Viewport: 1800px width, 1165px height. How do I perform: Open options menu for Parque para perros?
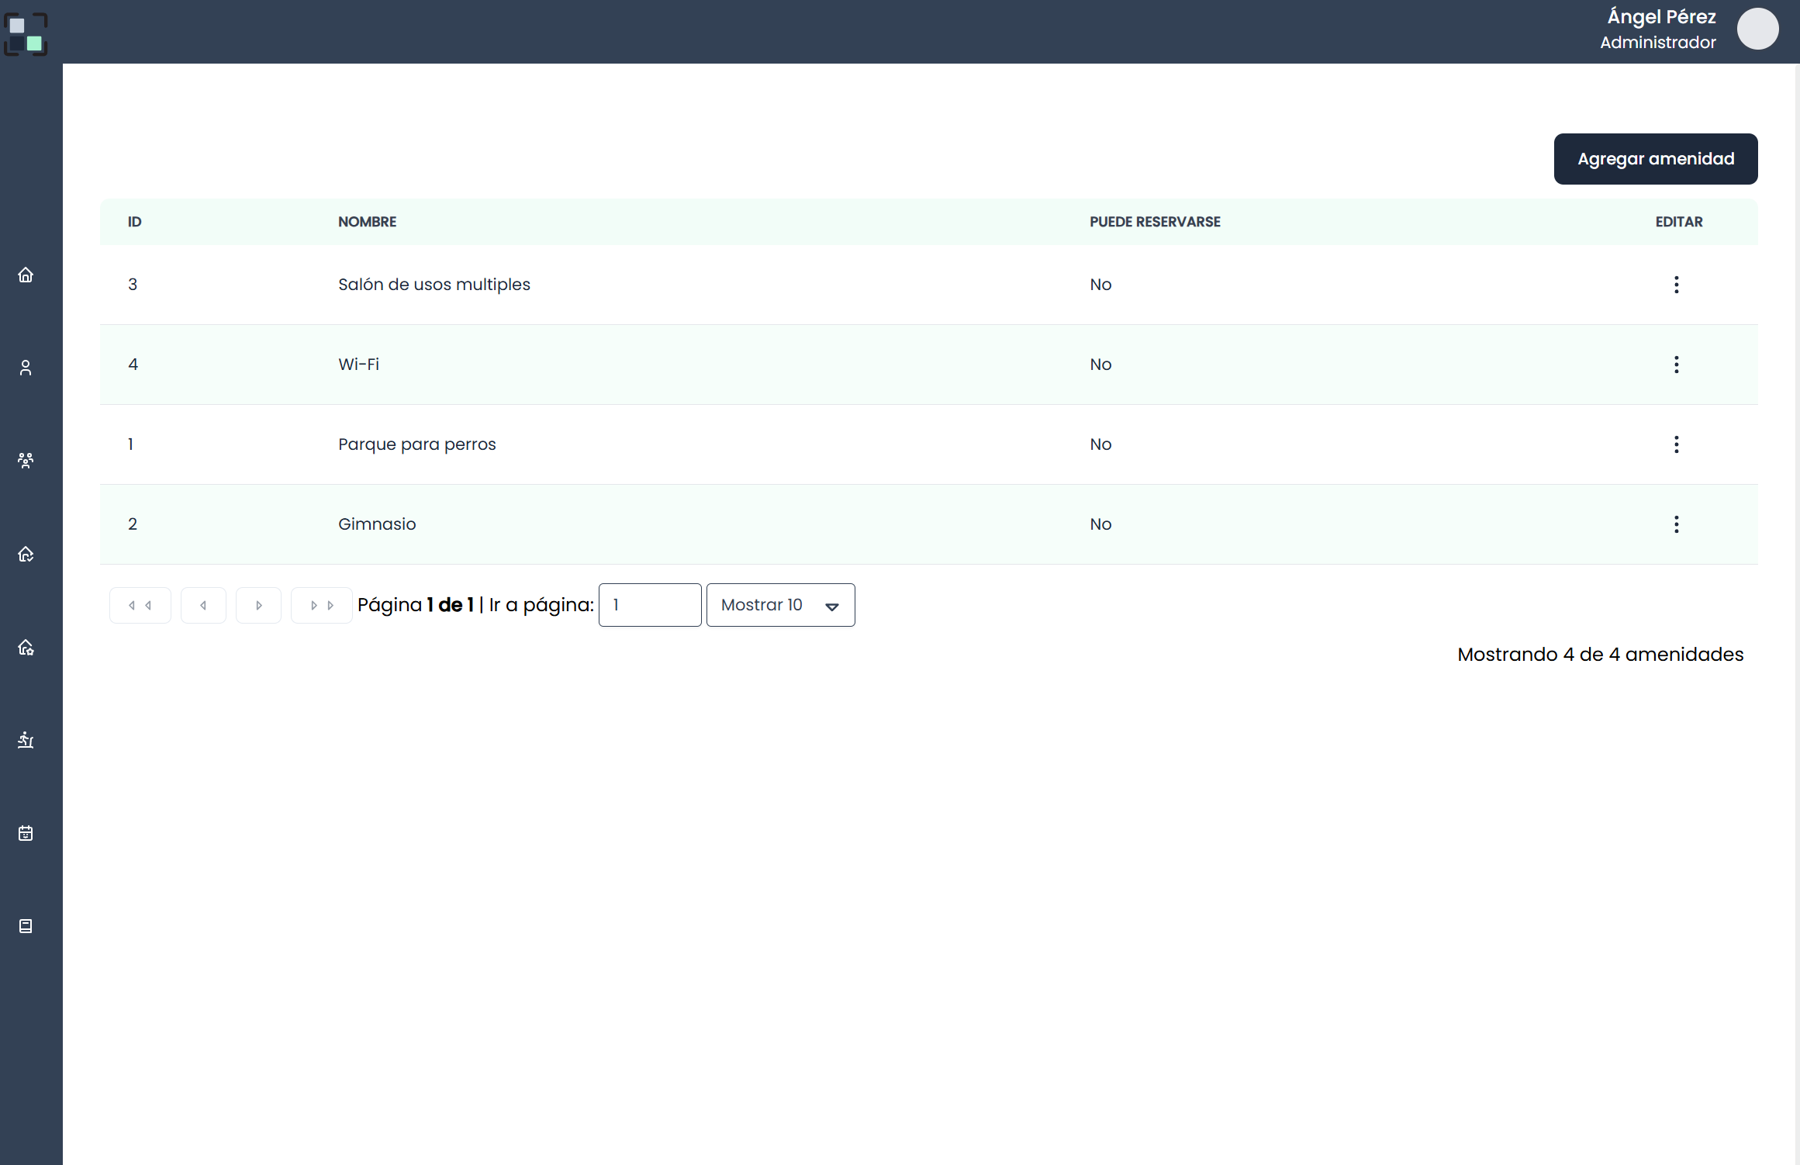click(x=1676, y=444)
